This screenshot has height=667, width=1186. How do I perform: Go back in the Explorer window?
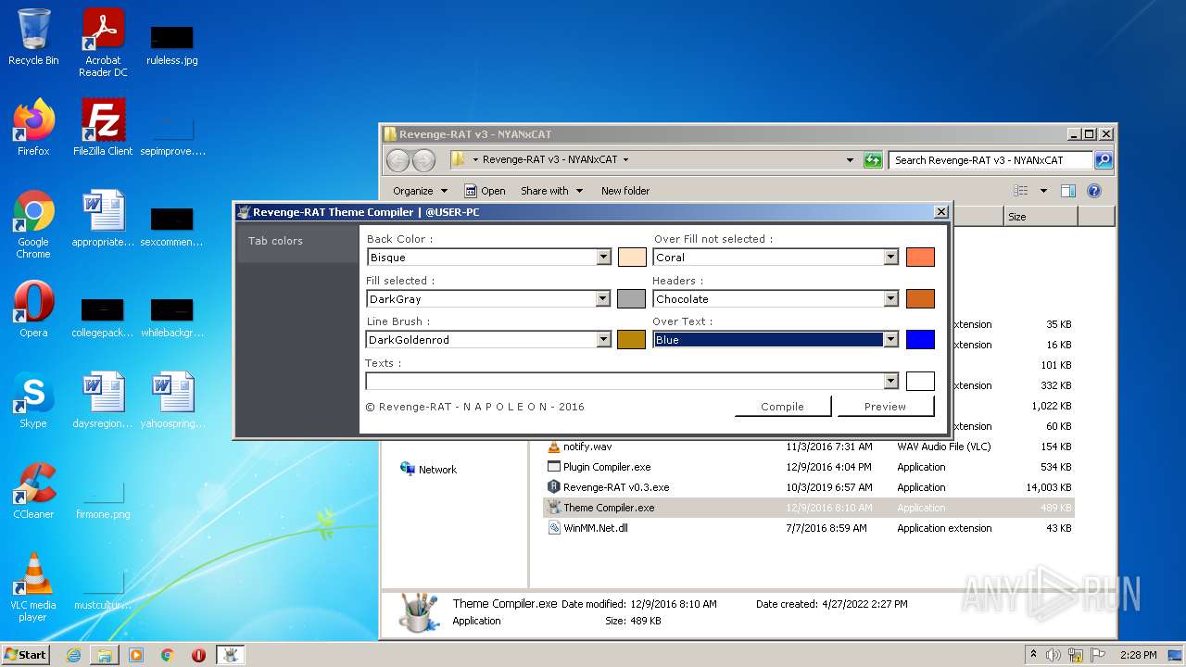[397, 160]
